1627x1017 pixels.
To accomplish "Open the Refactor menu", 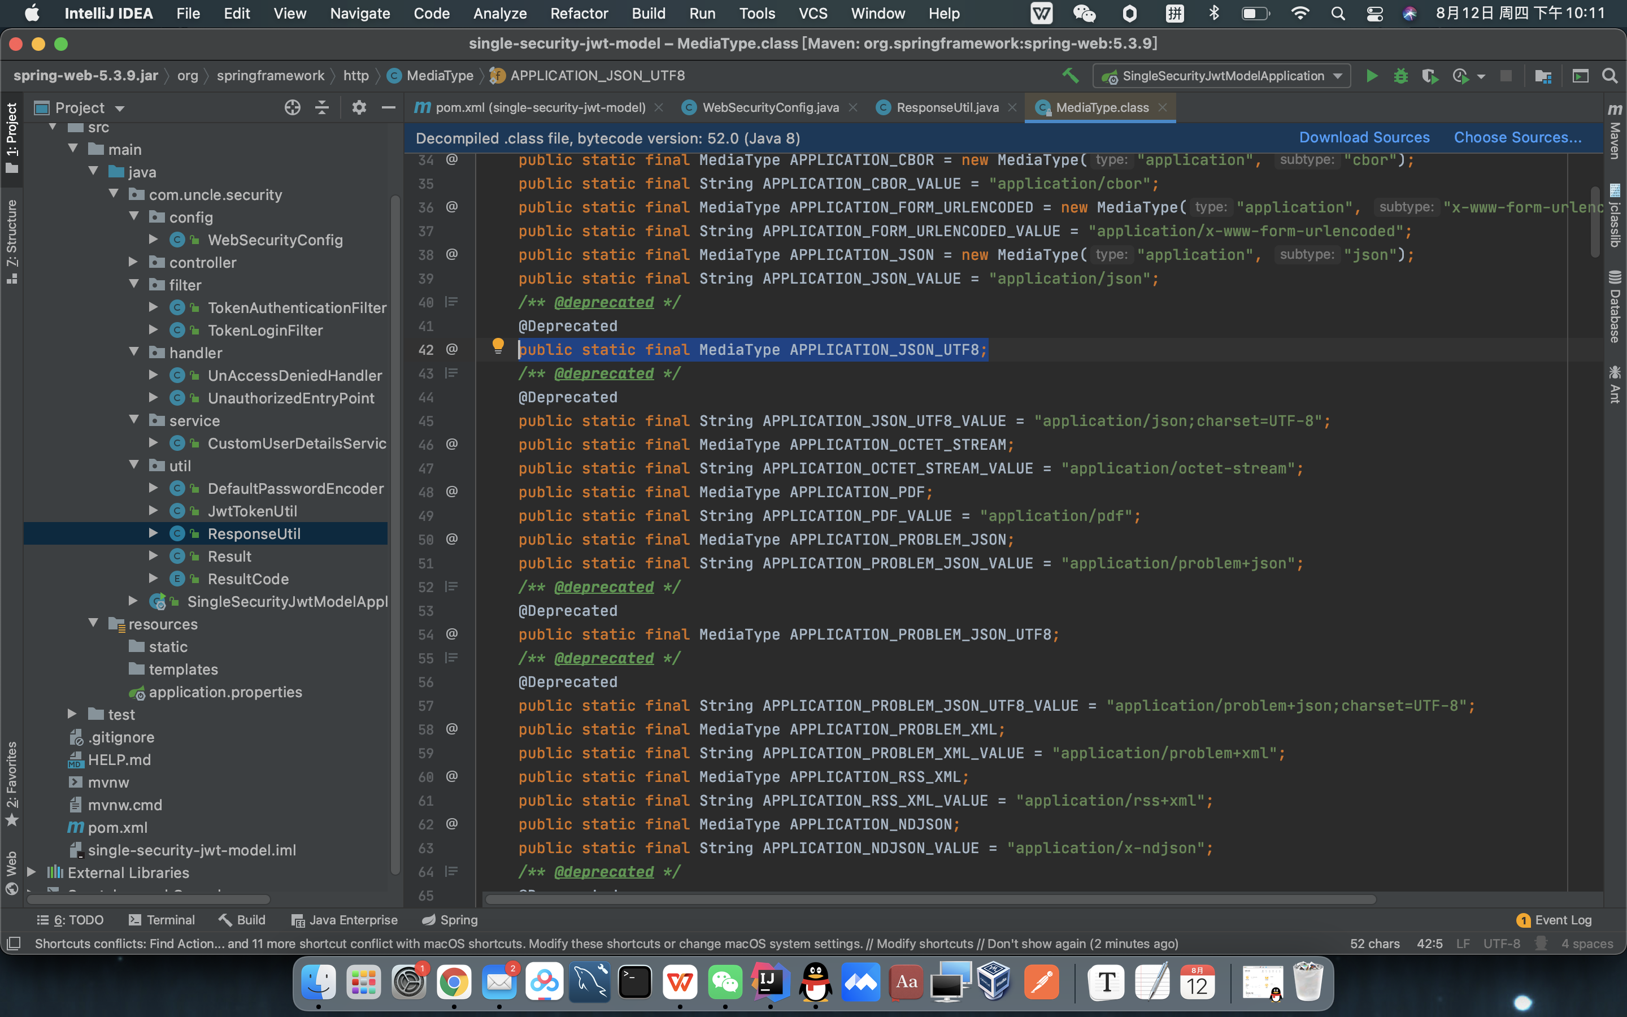I will point(579,13).
